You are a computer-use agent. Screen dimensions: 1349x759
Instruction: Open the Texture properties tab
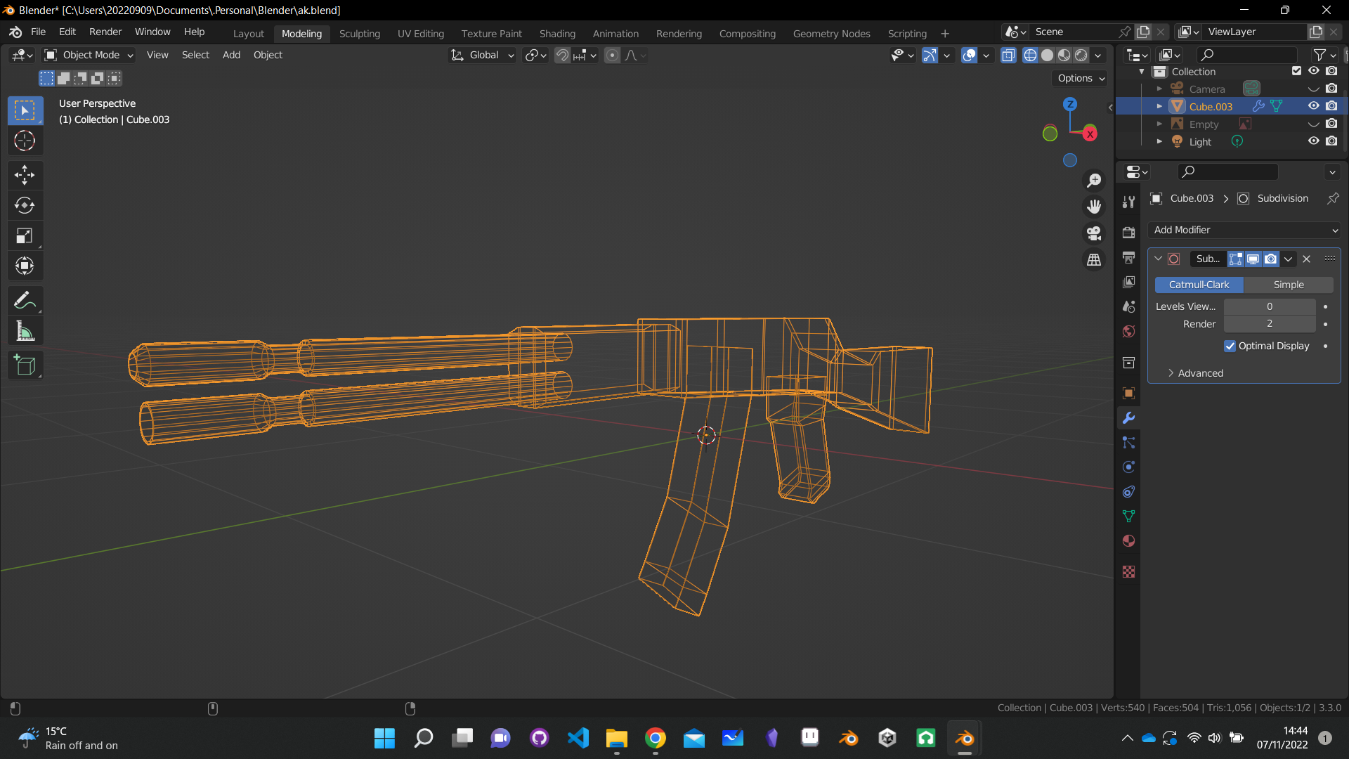1128,571
